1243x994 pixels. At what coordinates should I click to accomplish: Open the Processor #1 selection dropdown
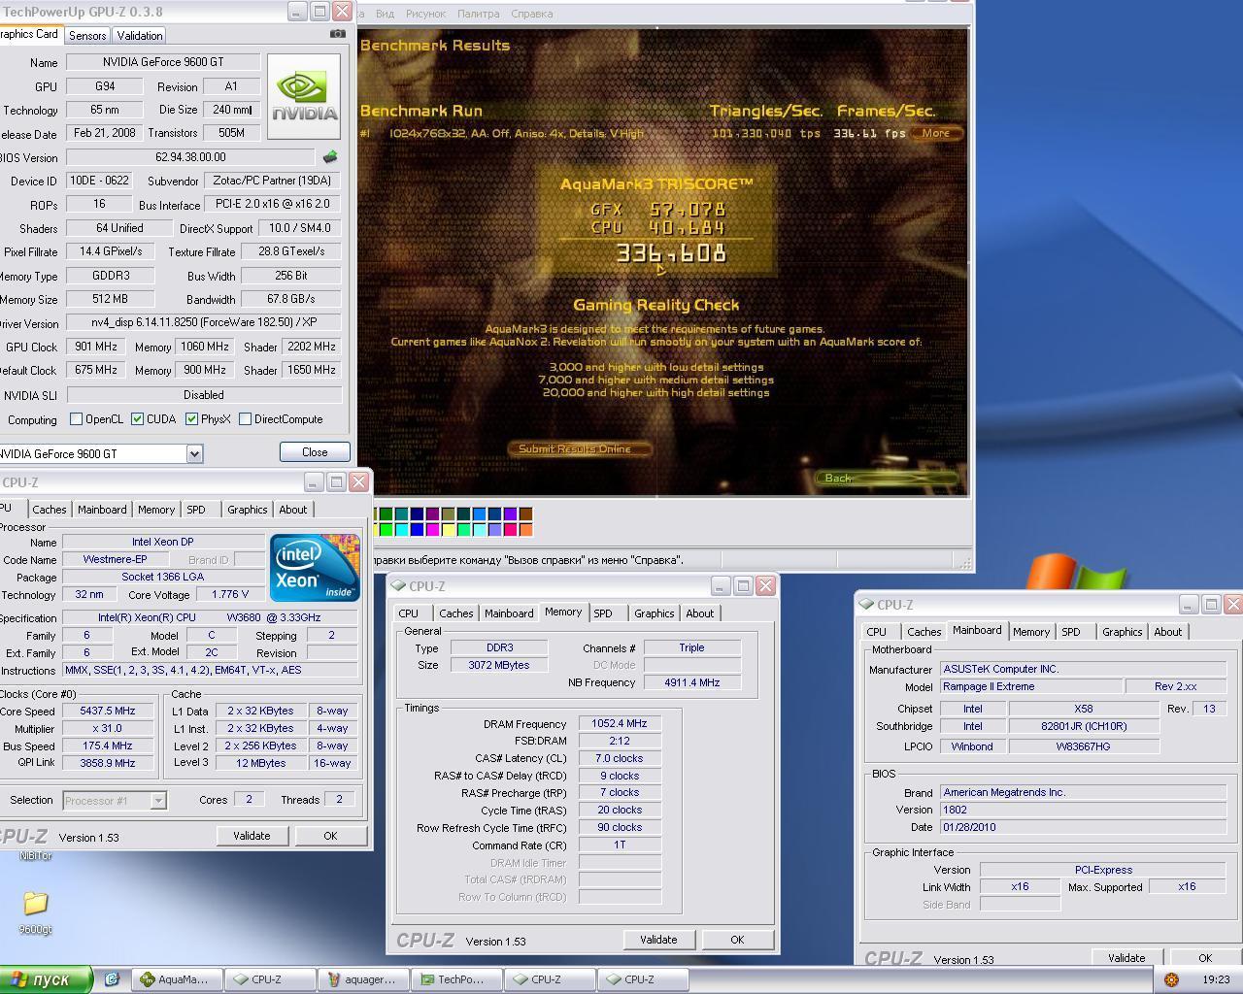[x=158, y=800]
